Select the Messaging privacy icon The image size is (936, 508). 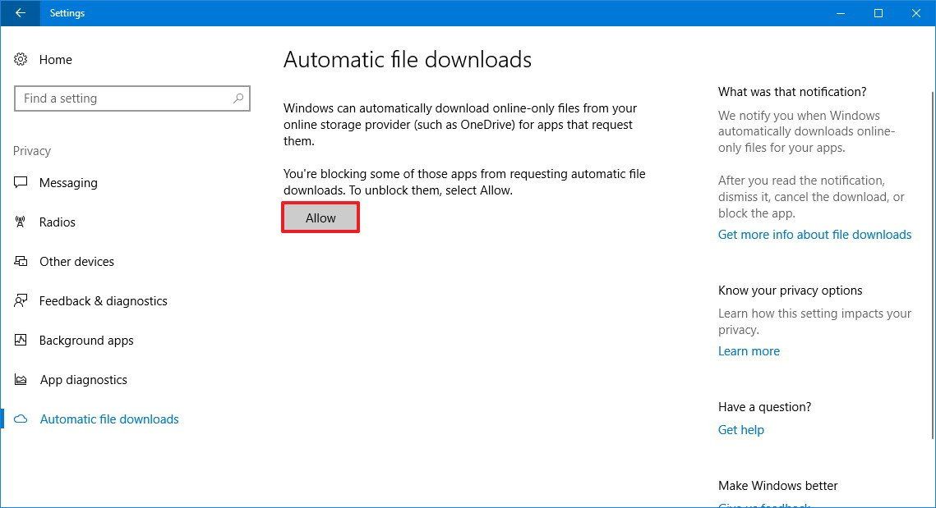(x=21, y=182)
